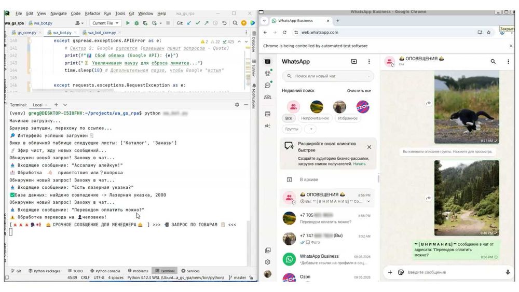Open WhatsApp Communities sidebar icon
Viewport: 519px width, 292px height.
click(267, 97)
